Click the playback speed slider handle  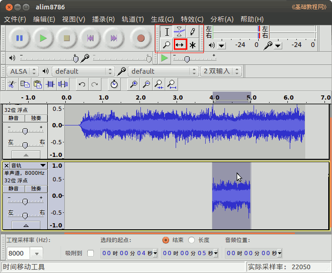pos(187,59)
